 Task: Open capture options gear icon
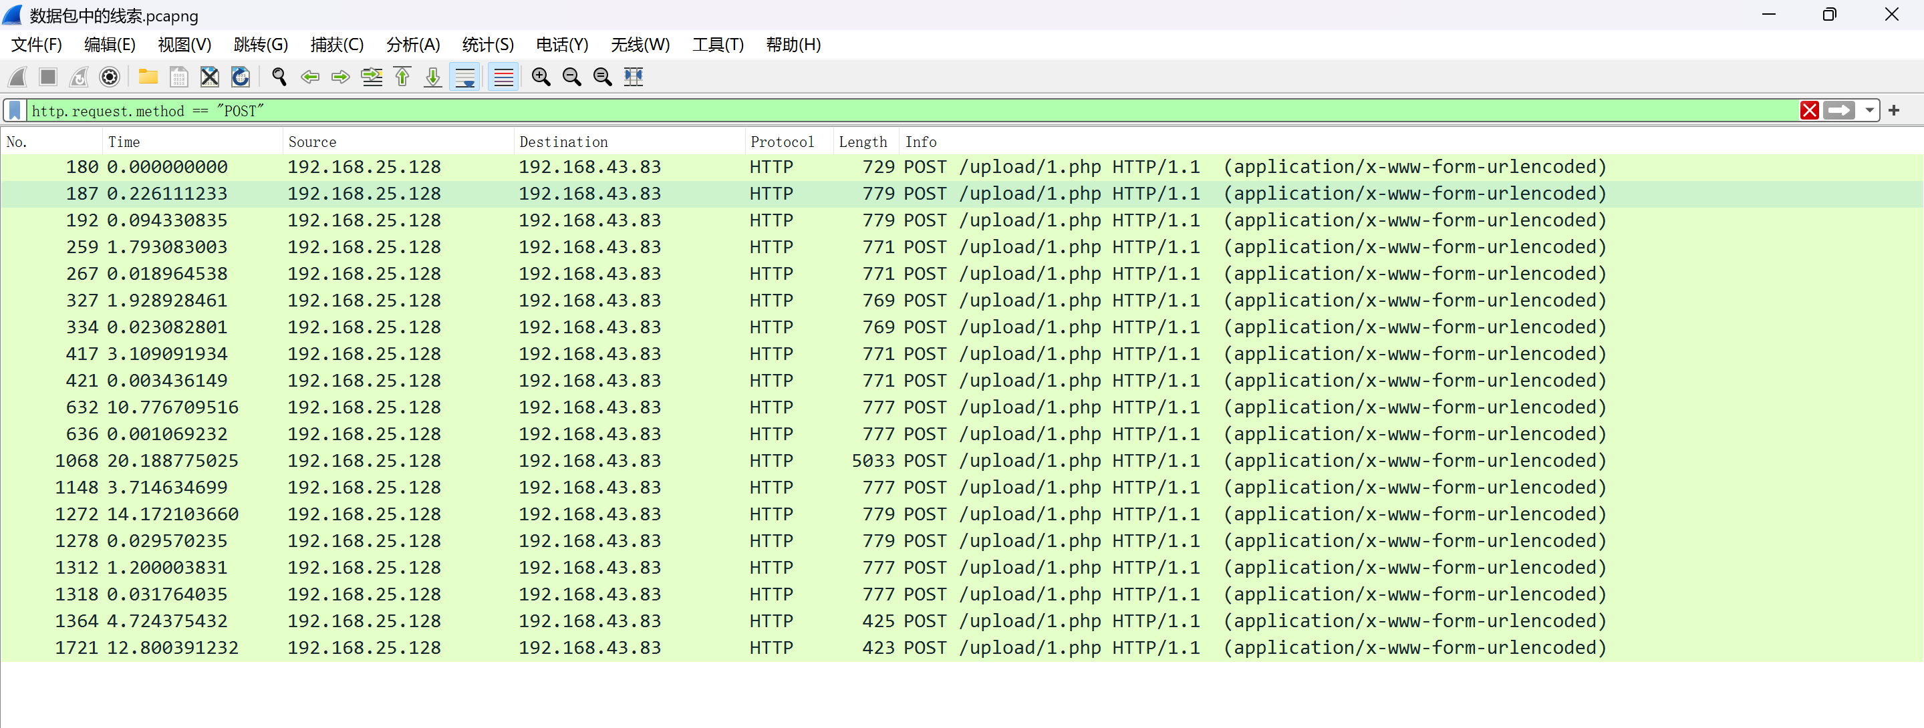click(110, 77)
